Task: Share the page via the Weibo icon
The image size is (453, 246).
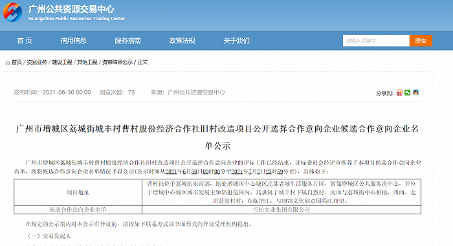Action: 399,93
